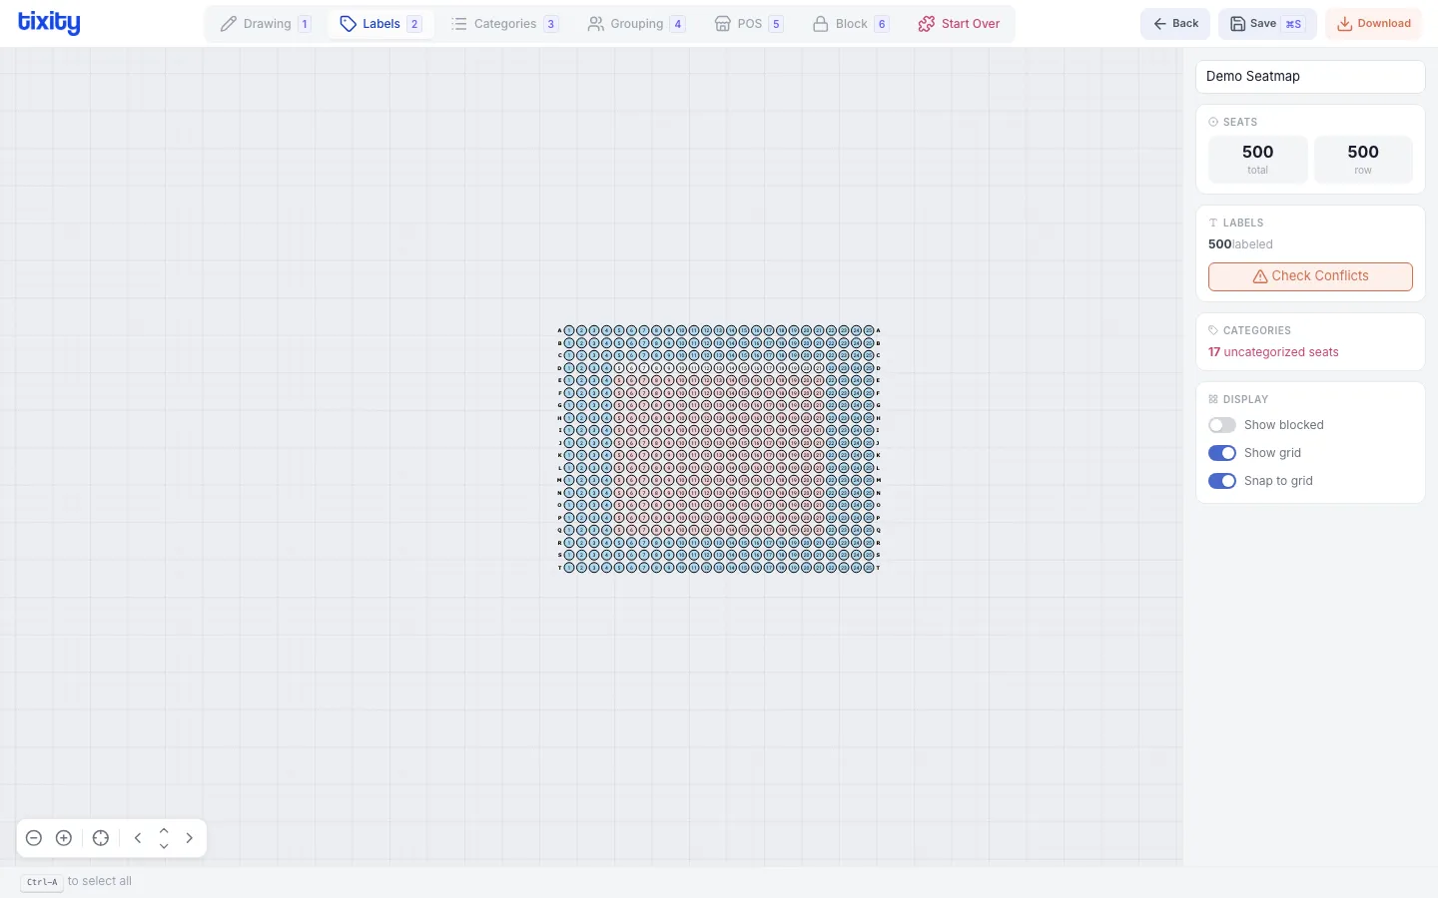The image size is (1438, 898).
Task: Pan the canvas right with arrow
Action: (190, 838)
